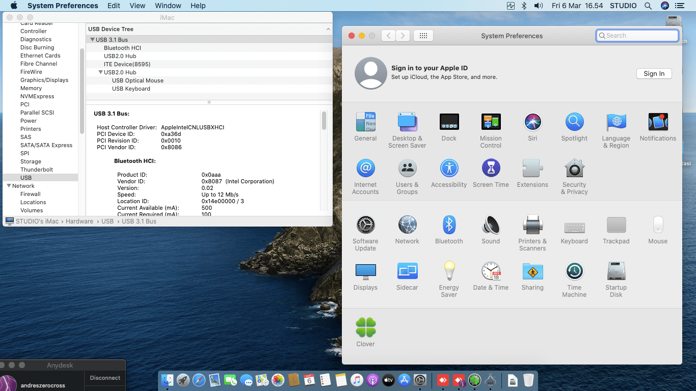The width and height of the screenshot is (696, 391).
Task: Click the Sign In button for Apple ID
Action: [x=654, y=73]
